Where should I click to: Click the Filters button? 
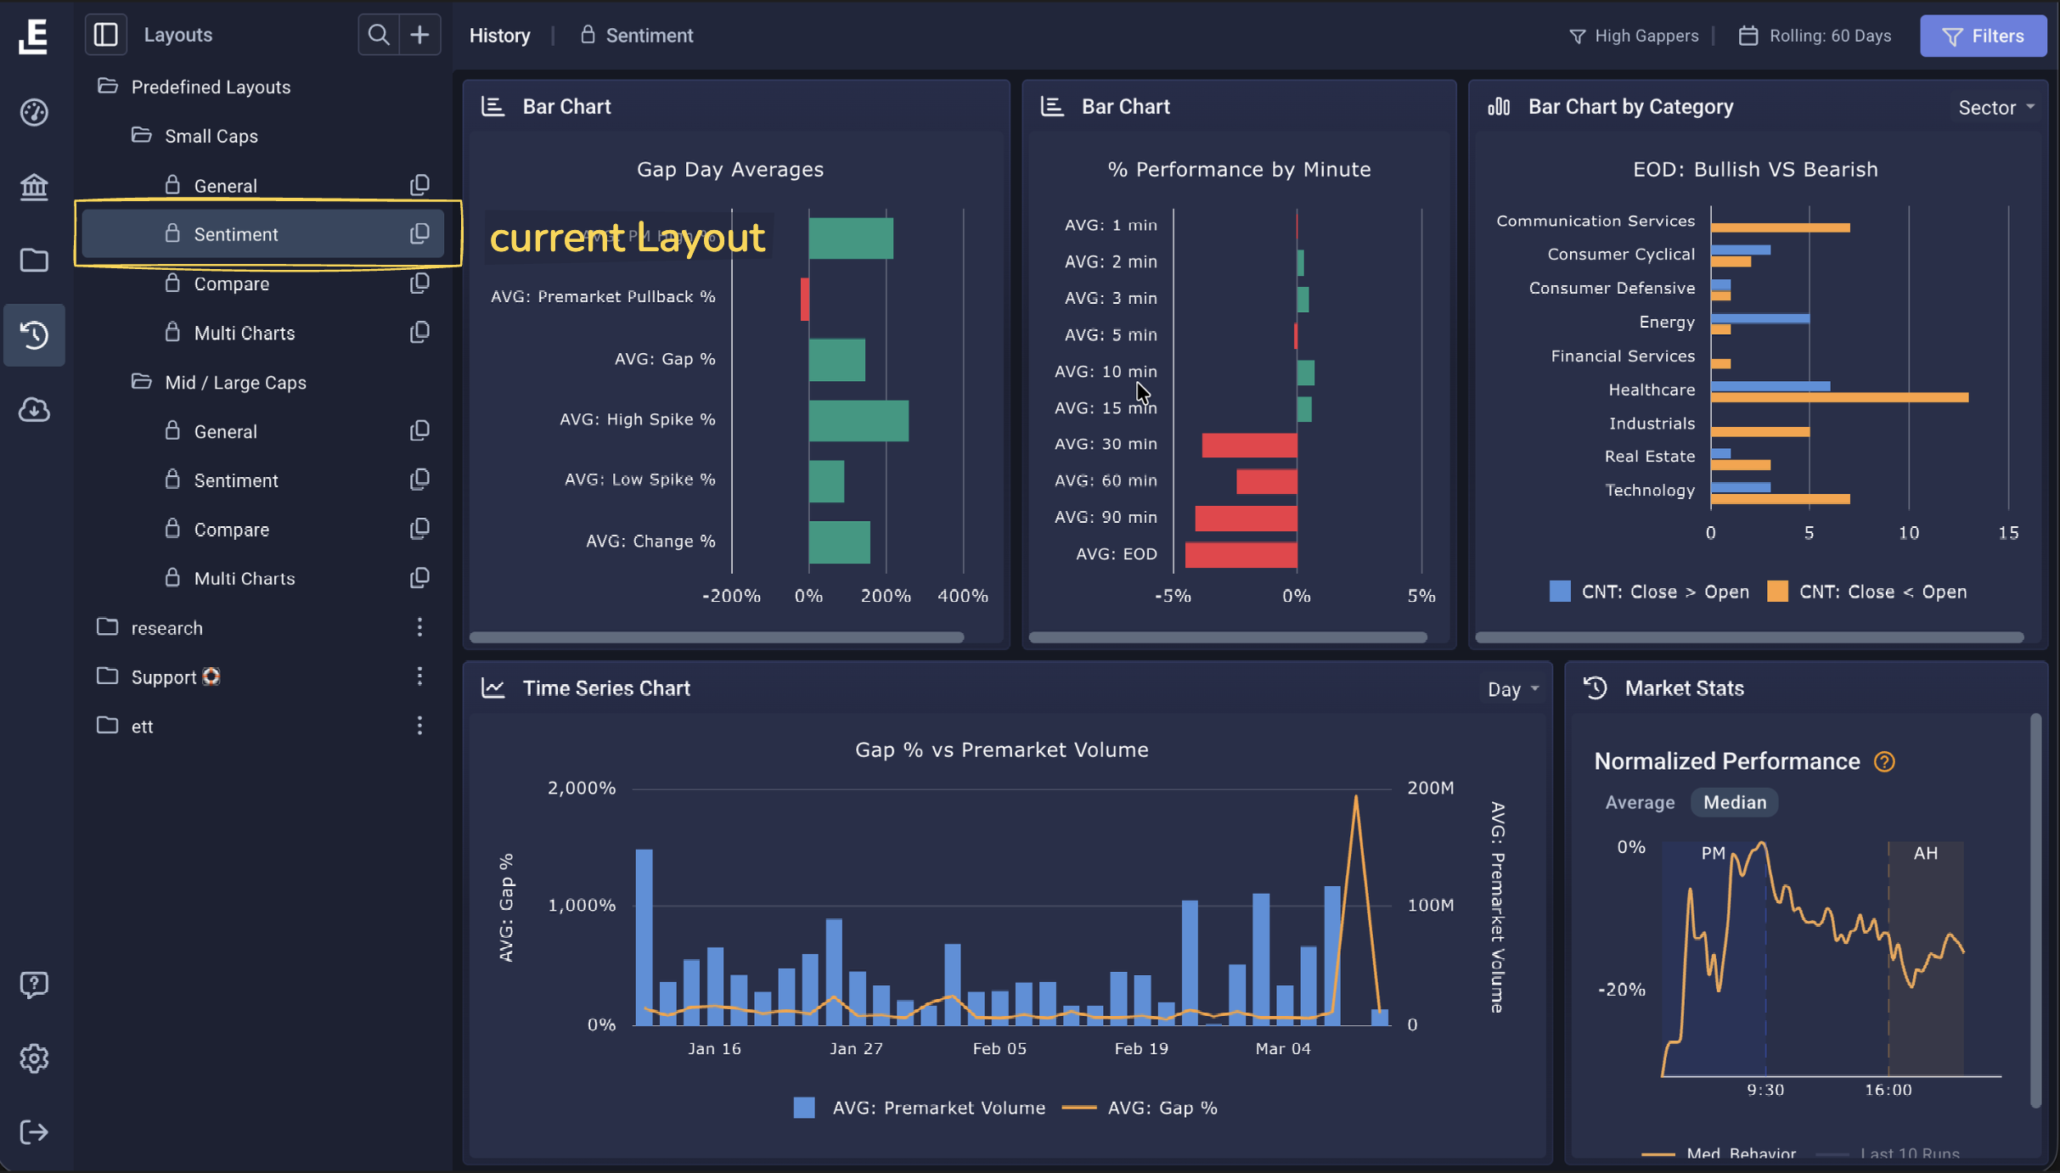[1983, 36]
